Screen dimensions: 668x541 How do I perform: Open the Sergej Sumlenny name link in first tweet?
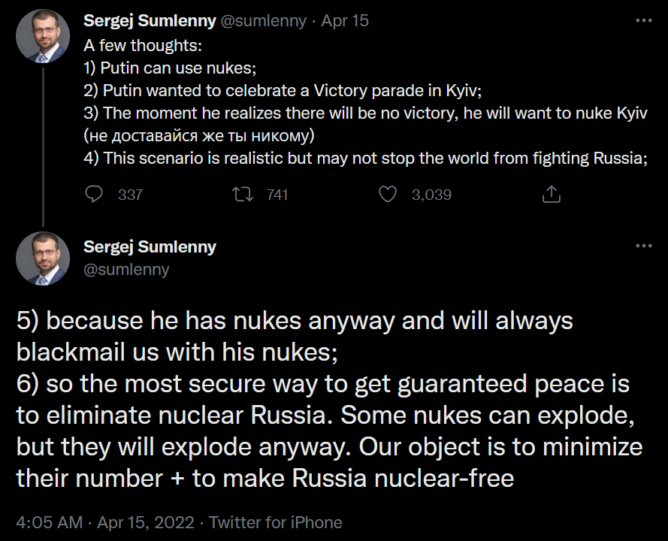[x=150, y=20]
